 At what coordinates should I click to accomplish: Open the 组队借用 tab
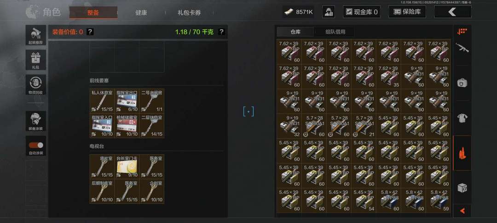tap(335, 32)
